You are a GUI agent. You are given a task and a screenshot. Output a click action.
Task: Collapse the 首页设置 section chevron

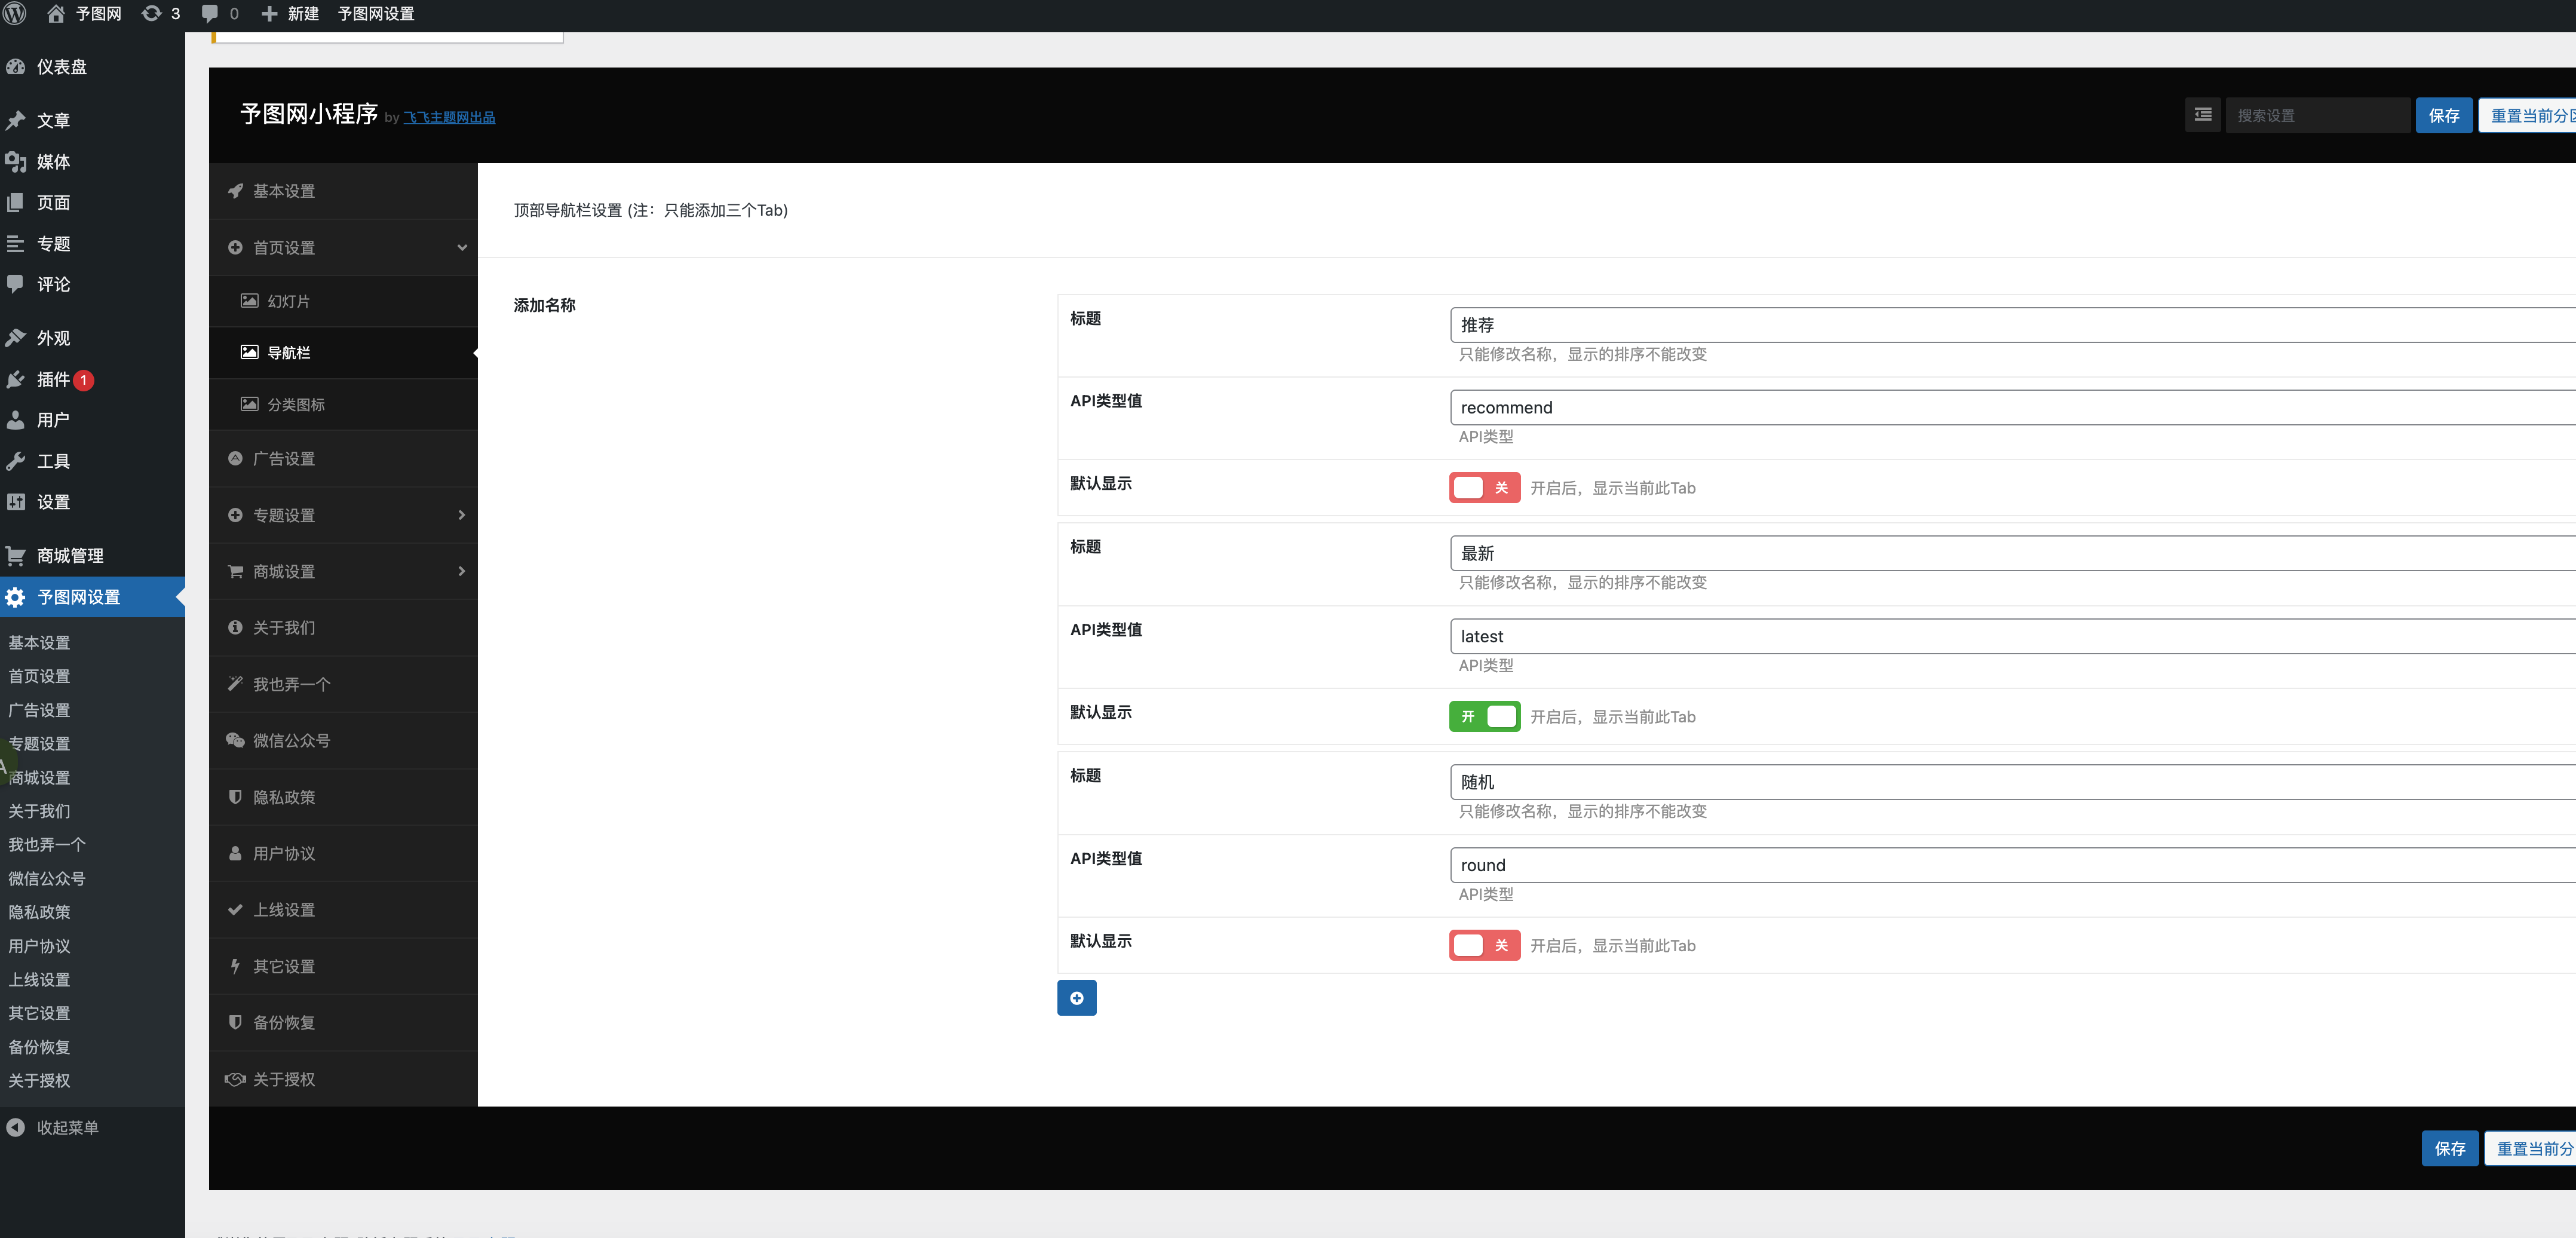click(x=461, y=247)
